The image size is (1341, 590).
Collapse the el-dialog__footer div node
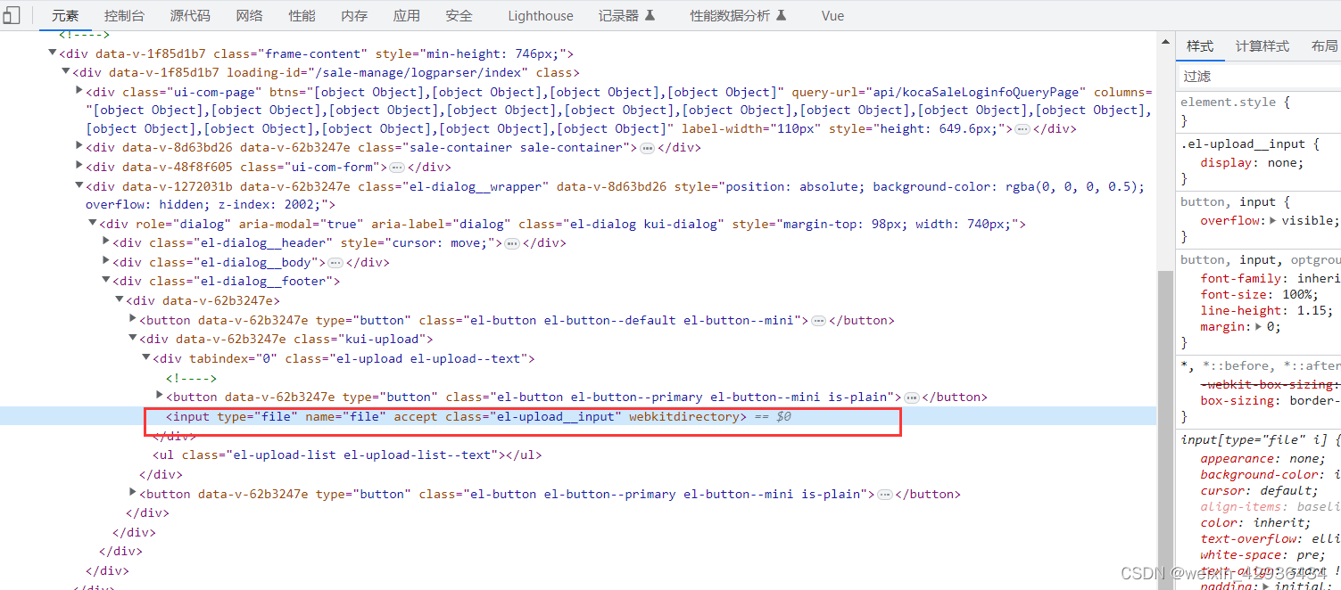coord(105,281)
